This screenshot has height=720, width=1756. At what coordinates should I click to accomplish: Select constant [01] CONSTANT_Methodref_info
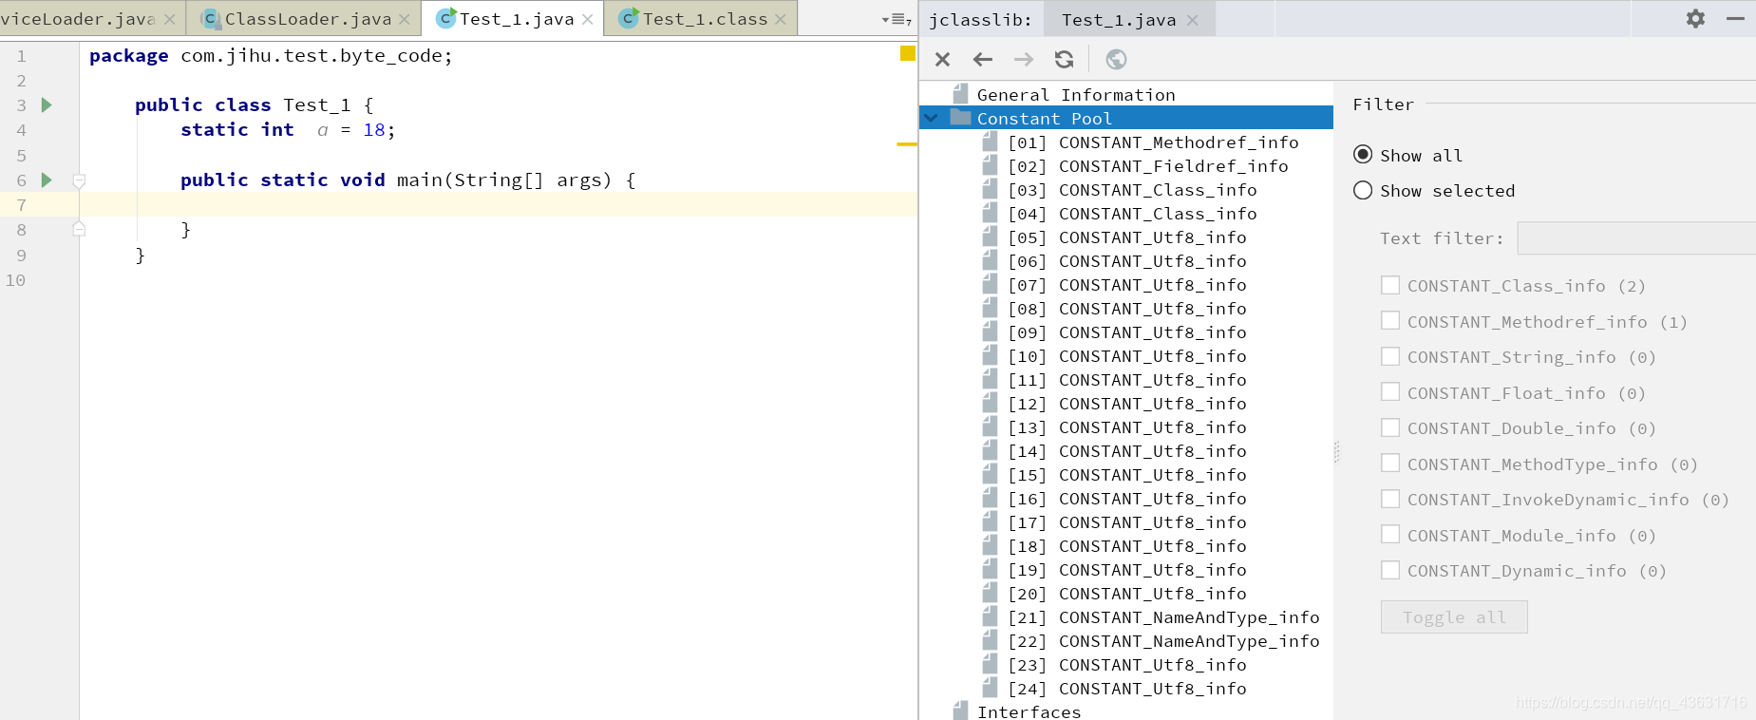click(x=1153, y=142)
